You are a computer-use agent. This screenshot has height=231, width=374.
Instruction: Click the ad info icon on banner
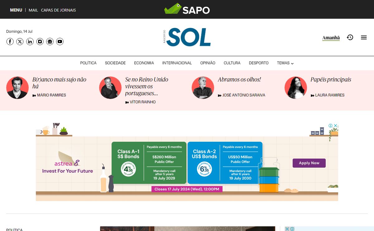point(330,125)
